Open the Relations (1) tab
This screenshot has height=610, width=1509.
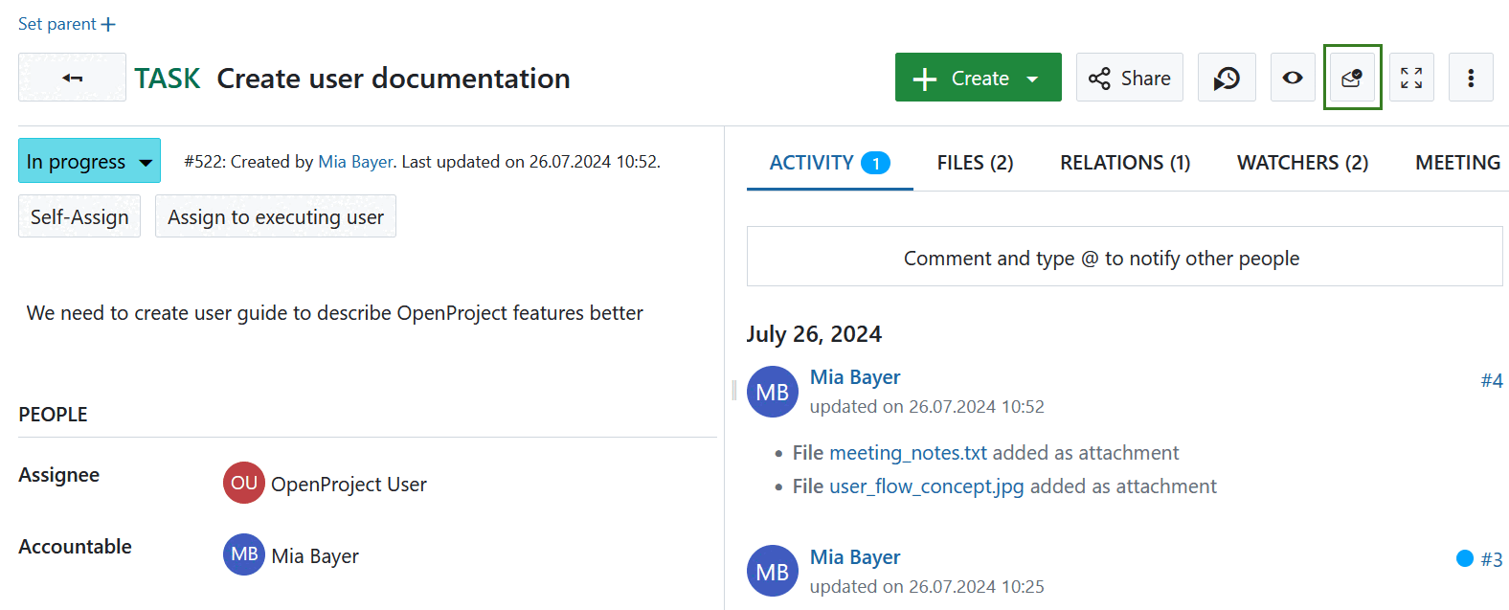1125,163
